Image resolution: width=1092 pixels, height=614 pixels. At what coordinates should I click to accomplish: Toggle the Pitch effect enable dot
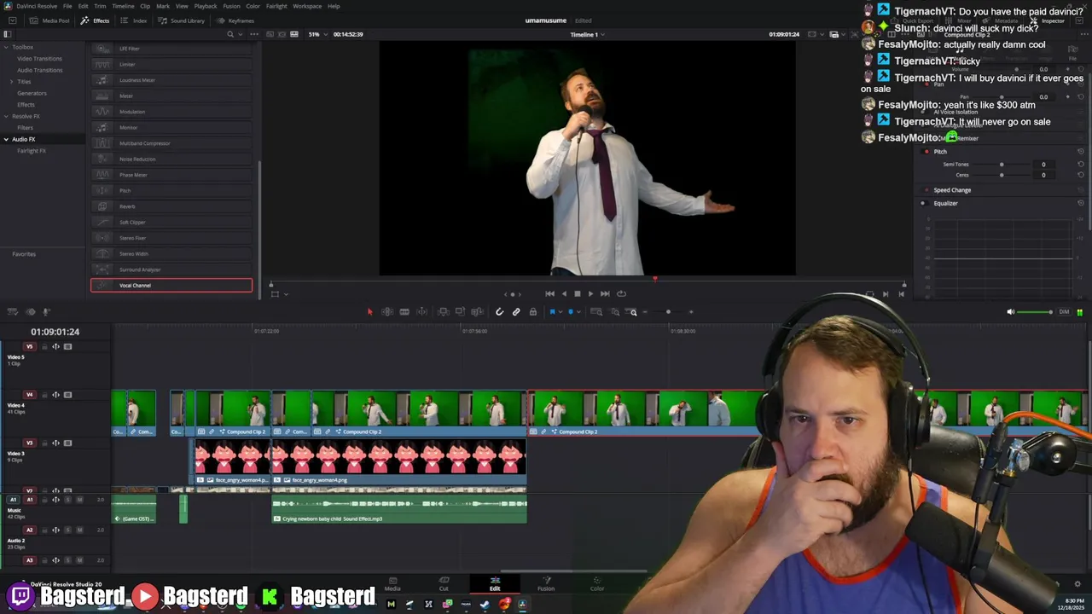pyautogui.click(x=926, y=152)
